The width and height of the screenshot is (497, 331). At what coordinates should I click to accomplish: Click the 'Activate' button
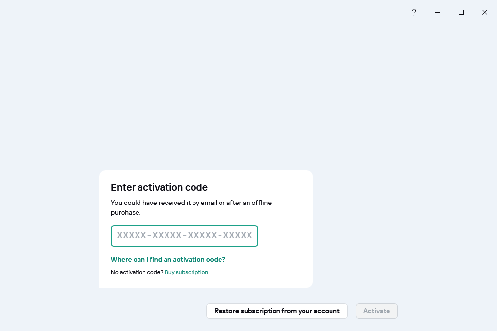[x=376, y=311]
